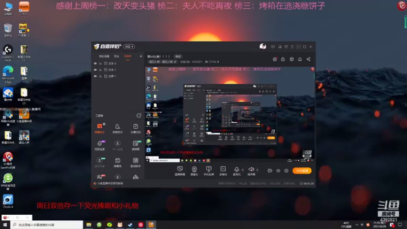The height and width of the screenshot is (229, 407).
Task: Click the unlock padlock icon in header
Action: coord(283,59)
